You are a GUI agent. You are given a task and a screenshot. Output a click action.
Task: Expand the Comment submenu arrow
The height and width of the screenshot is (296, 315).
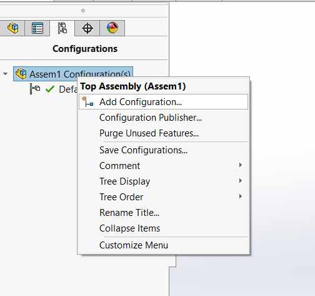(241, 165)
